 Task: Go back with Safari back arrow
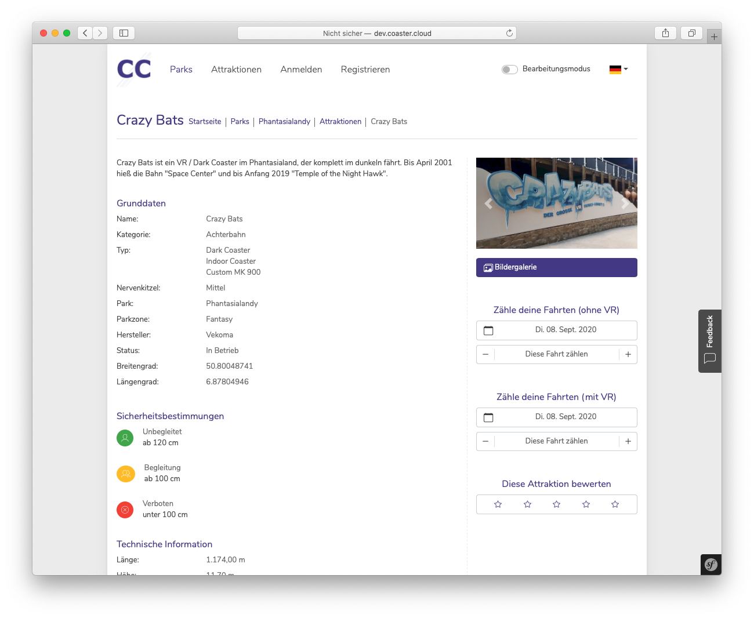[85, 33]
